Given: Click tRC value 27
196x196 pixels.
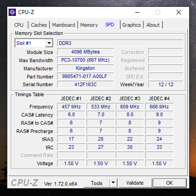Looking at the screenshot, I should (x=101, y=147).
